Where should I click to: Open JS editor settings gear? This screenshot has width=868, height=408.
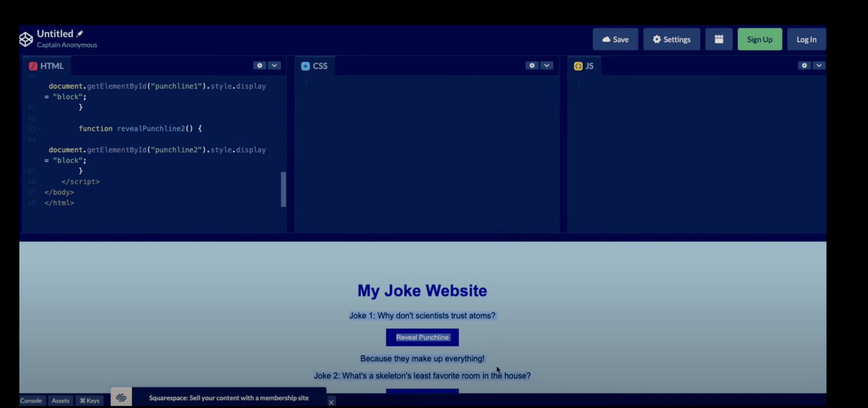[x=804, y=65]
